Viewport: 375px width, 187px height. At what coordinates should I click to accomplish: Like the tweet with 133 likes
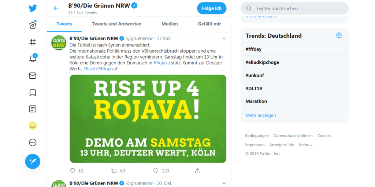click(x=156, y=171)
